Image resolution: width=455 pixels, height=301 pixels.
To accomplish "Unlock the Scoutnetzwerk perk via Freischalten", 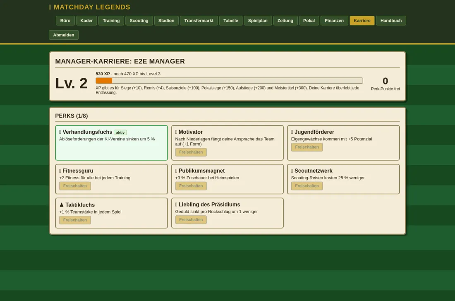I will 307,186.
